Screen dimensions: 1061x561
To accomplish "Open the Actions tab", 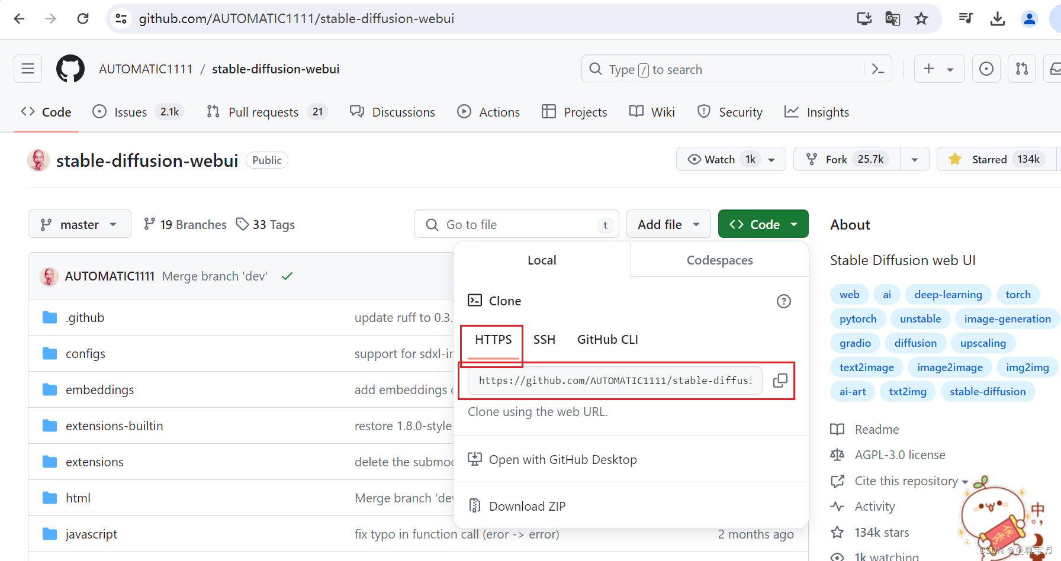I will 488,112.
